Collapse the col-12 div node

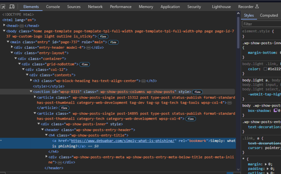click(23, 69)
